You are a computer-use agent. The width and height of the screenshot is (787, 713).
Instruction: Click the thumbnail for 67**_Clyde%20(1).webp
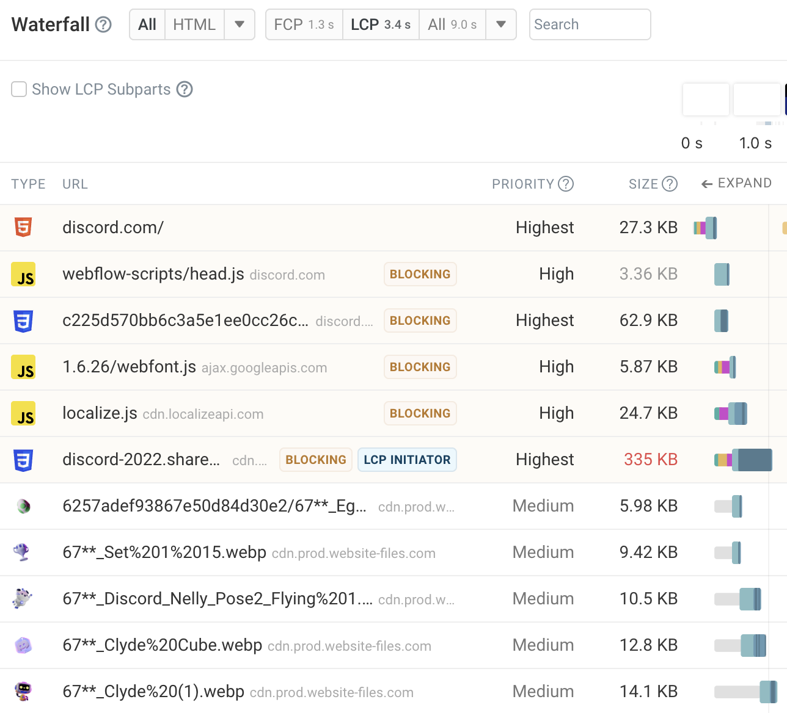23,691
